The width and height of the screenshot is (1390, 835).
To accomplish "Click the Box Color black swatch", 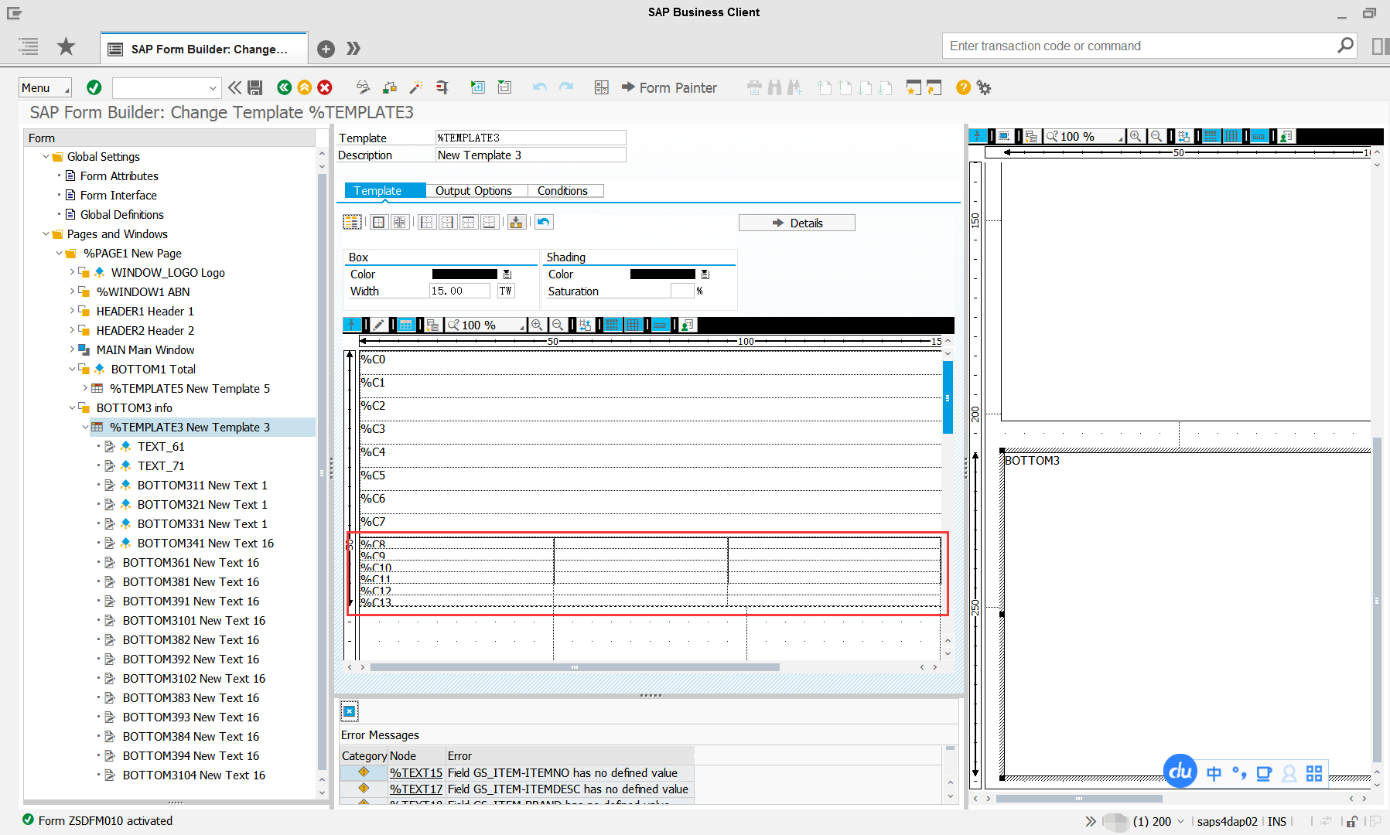I will pos(464,274).
